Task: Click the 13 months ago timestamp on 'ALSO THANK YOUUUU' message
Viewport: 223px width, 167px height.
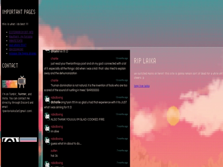Action: coord(122,114)
